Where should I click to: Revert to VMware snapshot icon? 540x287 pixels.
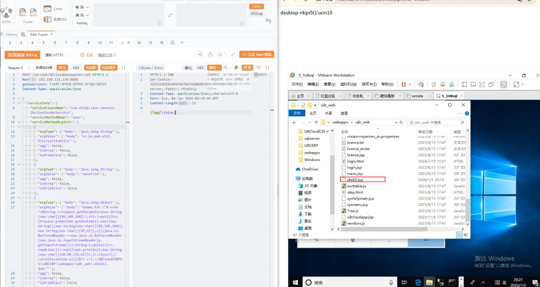pyautogui.click(x=443, y=85)
